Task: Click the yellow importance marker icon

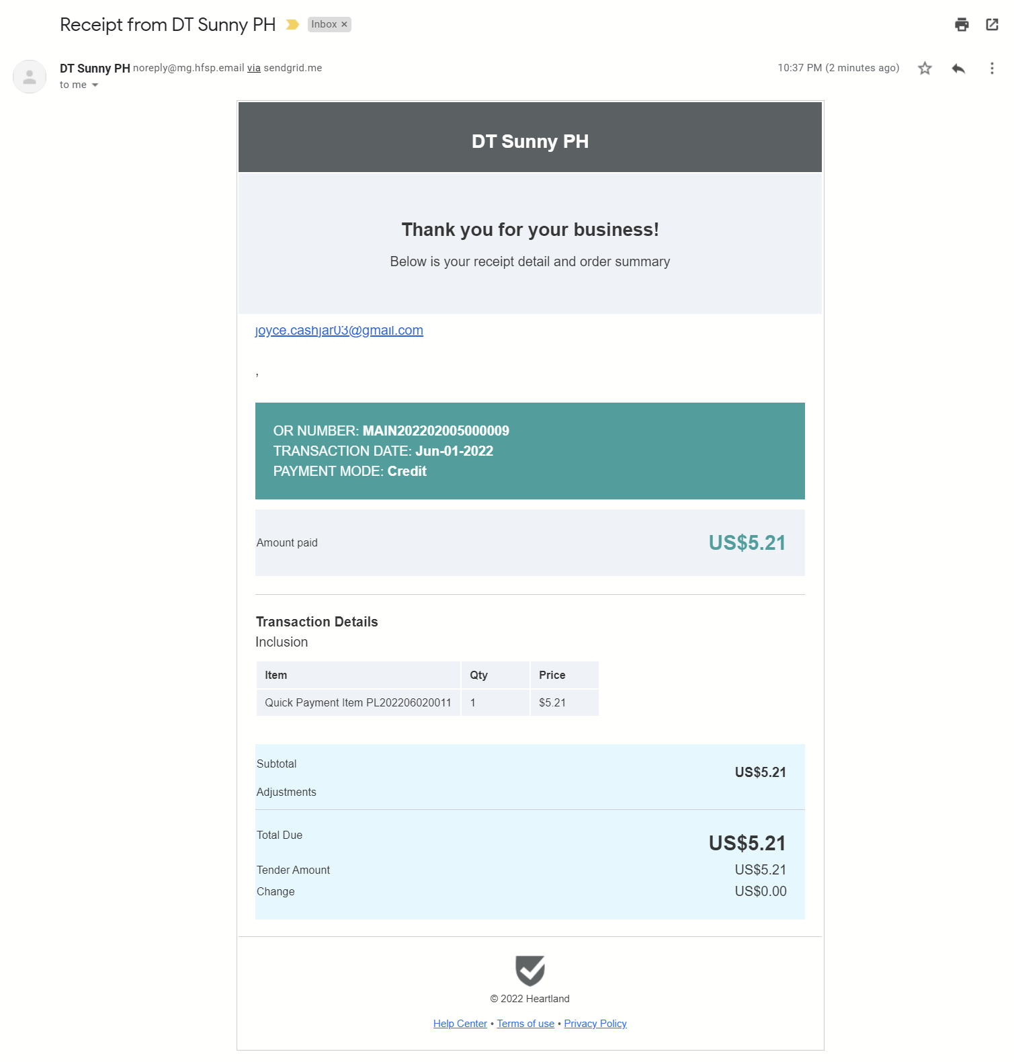Action: (292, 25)
